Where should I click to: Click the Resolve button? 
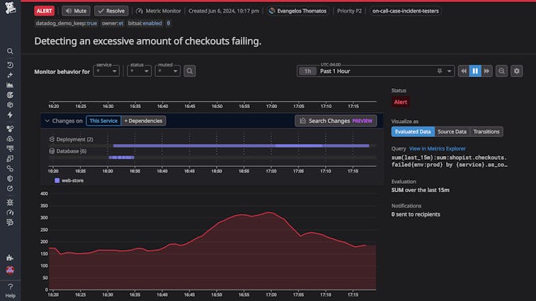tap(111, 11)
